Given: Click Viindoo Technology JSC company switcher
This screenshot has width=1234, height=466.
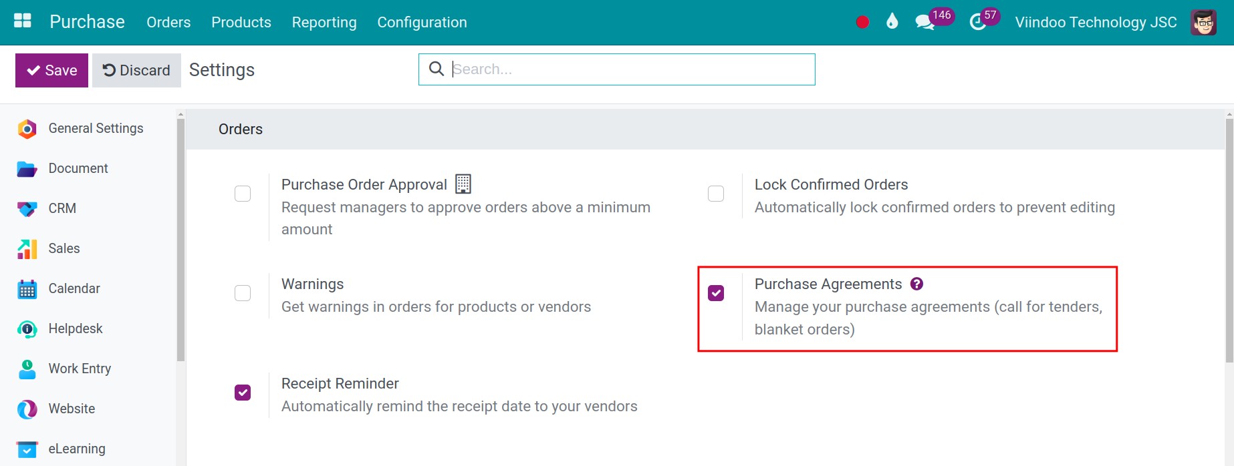Looking at the screenshot, I should tap(1096, 22).
